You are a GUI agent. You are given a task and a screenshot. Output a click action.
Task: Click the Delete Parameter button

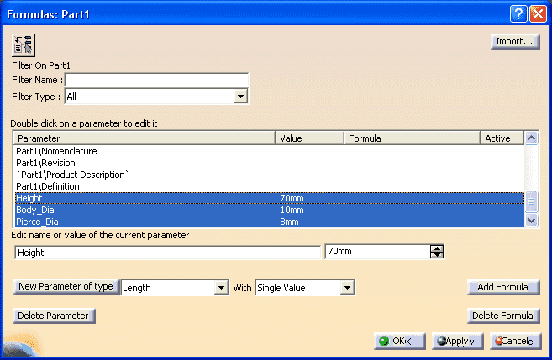[x=54, y=316]
